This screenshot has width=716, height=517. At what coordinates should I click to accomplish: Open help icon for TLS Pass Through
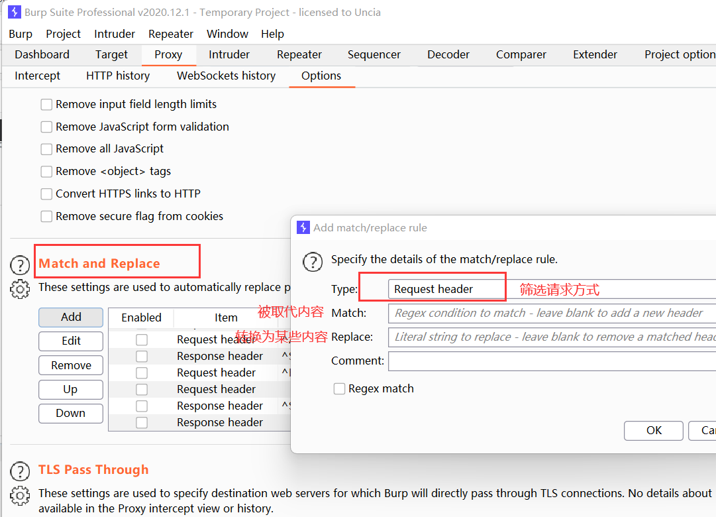(x=20, y=471)
